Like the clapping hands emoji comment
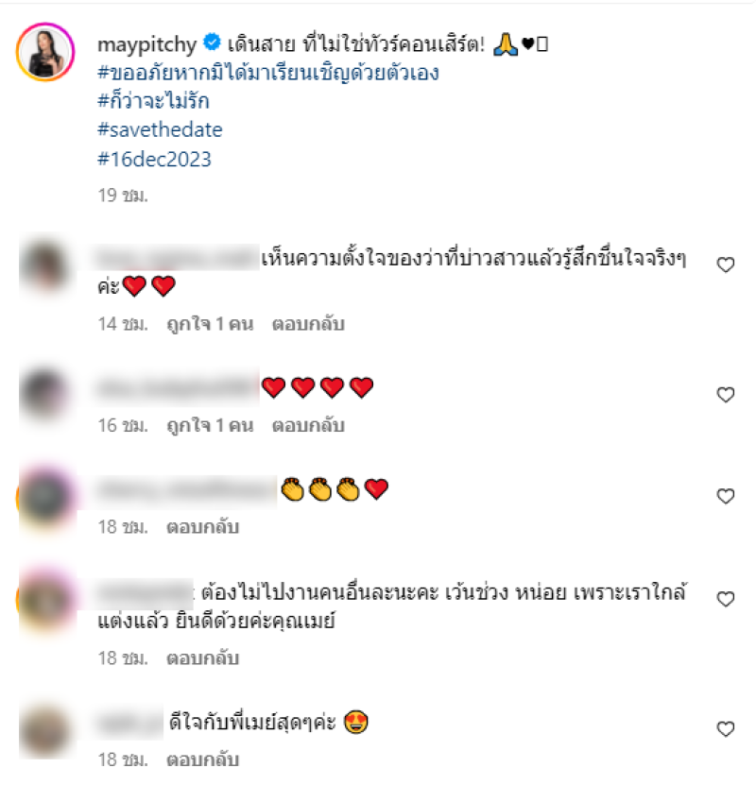This screenshot has height=785, width=756. [x=726, y=496]
